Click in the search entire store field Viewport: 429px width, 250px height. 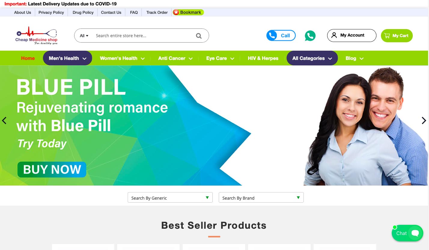pos(143,36)
